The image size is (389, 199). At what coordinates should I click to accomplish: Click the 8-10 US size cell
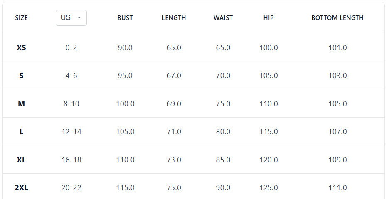[x=71, y=104]
